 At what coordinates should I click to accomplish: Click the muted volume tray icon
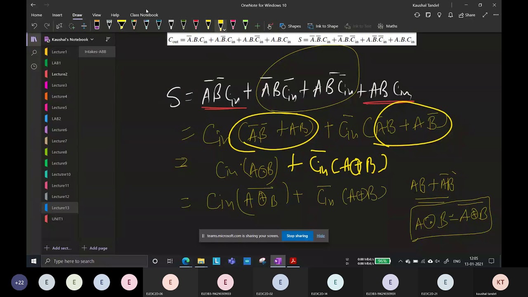[437, 261]
